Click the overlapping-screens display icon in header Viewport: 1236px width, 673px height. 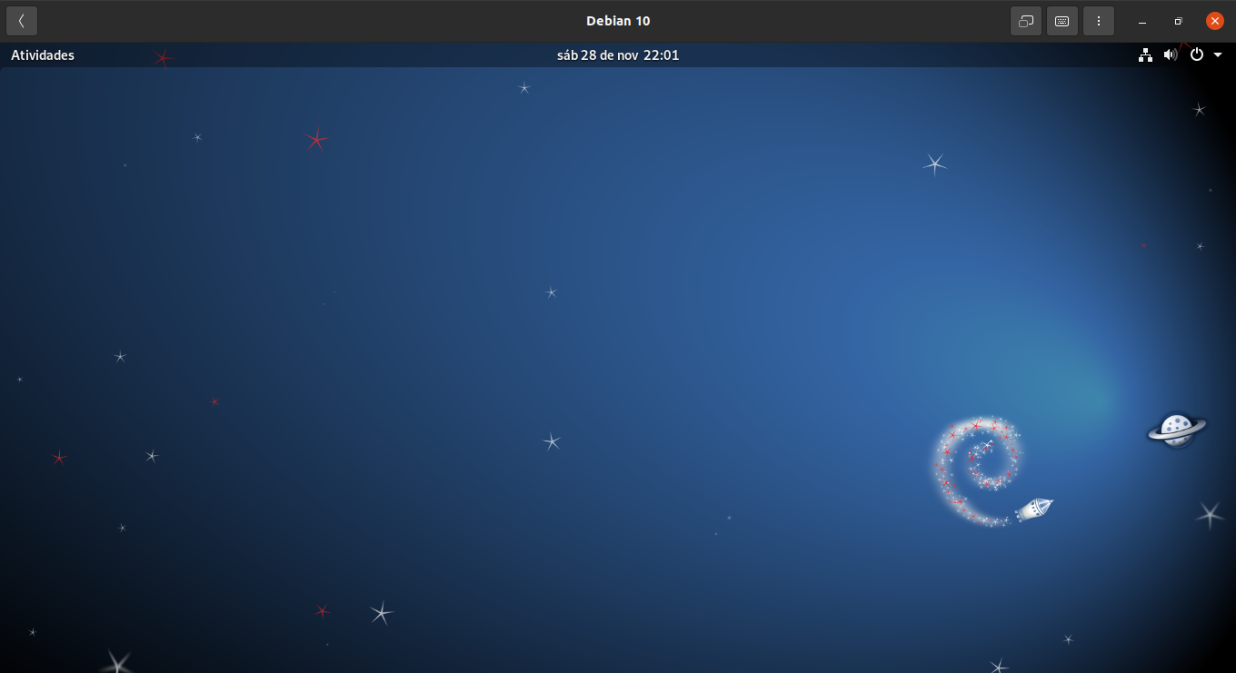pos(1026,21)
